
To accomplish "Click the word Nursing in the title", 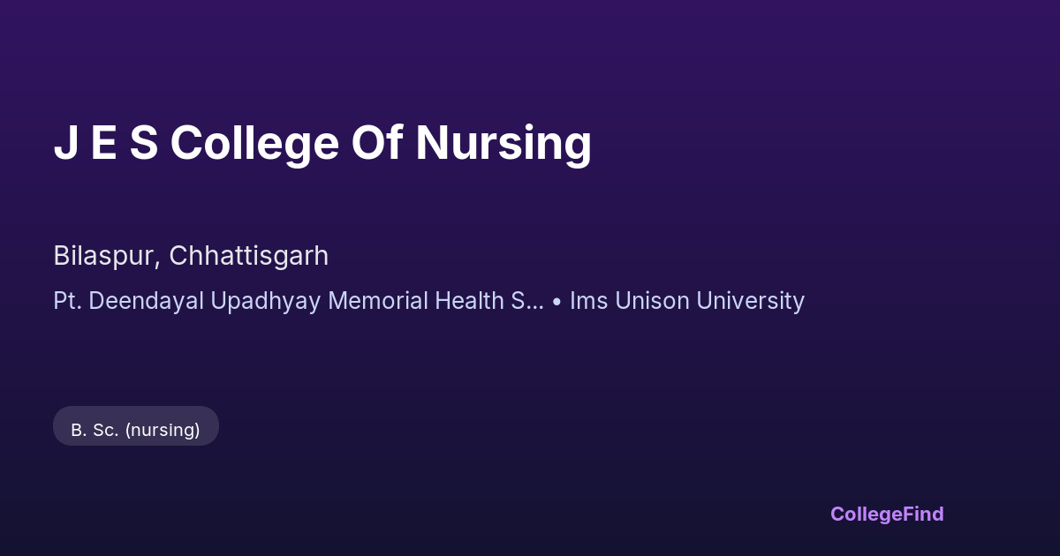I will 503,143.
